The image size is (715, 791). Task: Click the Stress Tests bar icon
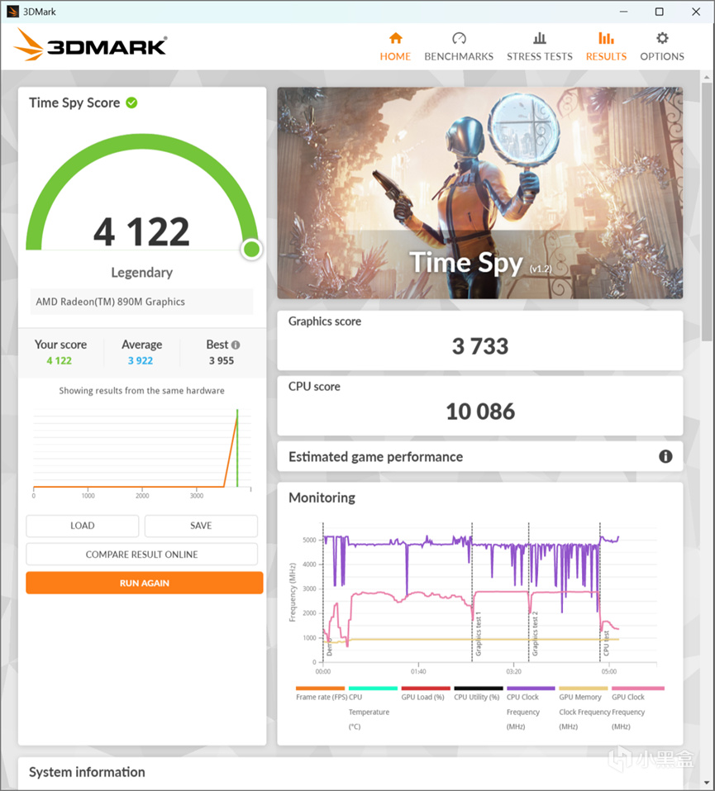540,38
